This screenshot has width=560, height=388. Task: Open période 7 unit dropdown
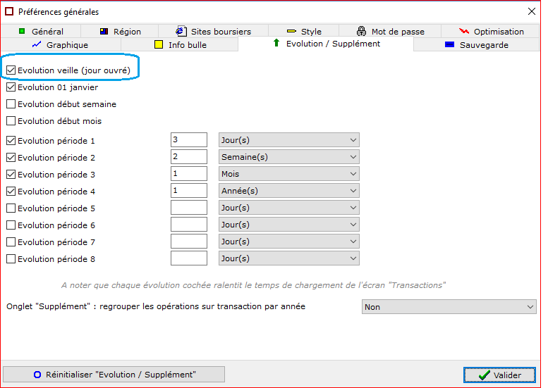pos(289,242)
